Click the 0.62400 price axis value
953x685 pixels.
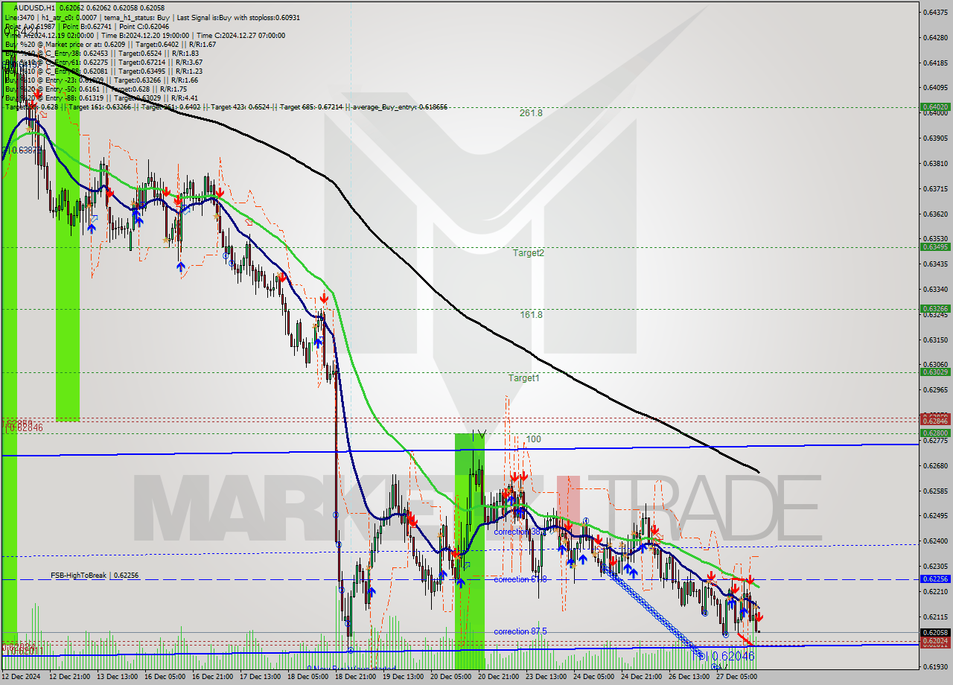point(935,541)
